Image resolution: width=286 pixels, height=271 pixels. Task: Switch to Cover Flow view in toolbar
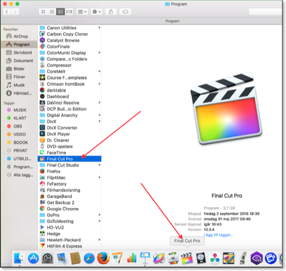tap(69, 12)
